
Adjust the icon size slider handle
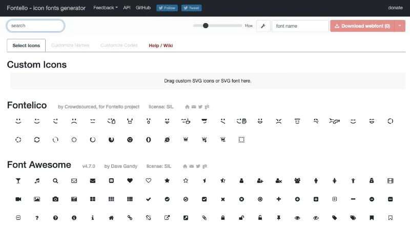(x=206, y=26)
